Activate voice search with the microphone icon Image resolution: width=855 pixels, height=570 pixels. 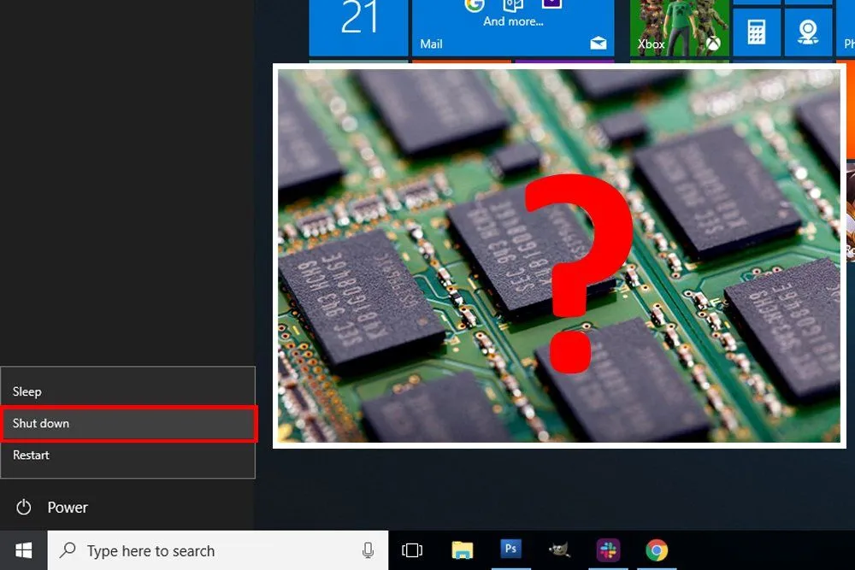coord(369,549)
